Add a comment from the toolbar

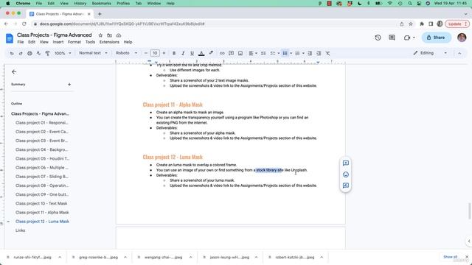[231, 53]
